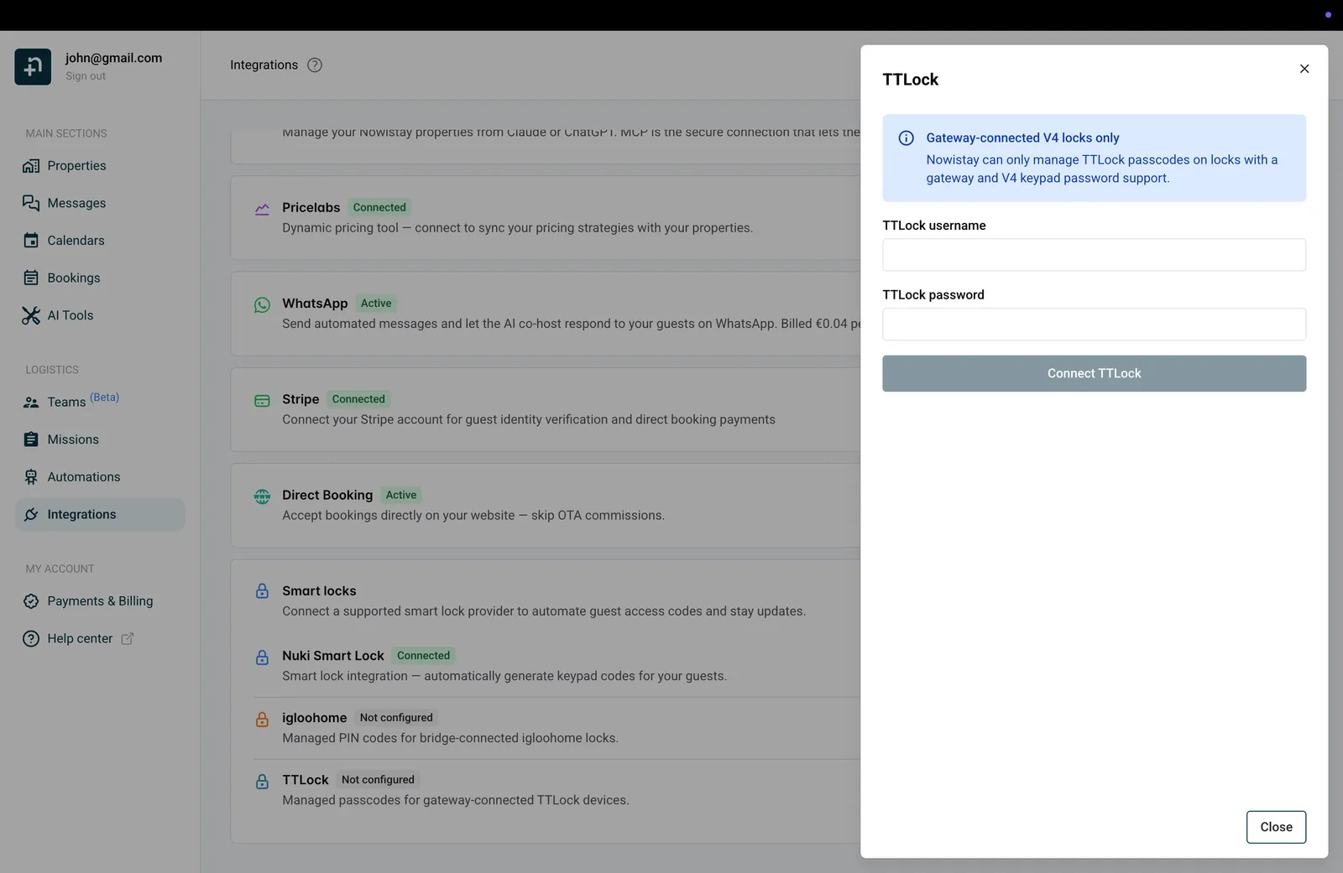Click the Missions clipboard icon
This screenshot has height=873, width=1343.
tap(31, 439)
